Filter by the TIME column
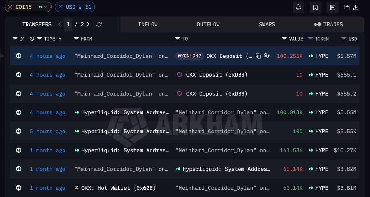The height and width of the screenshot is (197, 370). 39,39
